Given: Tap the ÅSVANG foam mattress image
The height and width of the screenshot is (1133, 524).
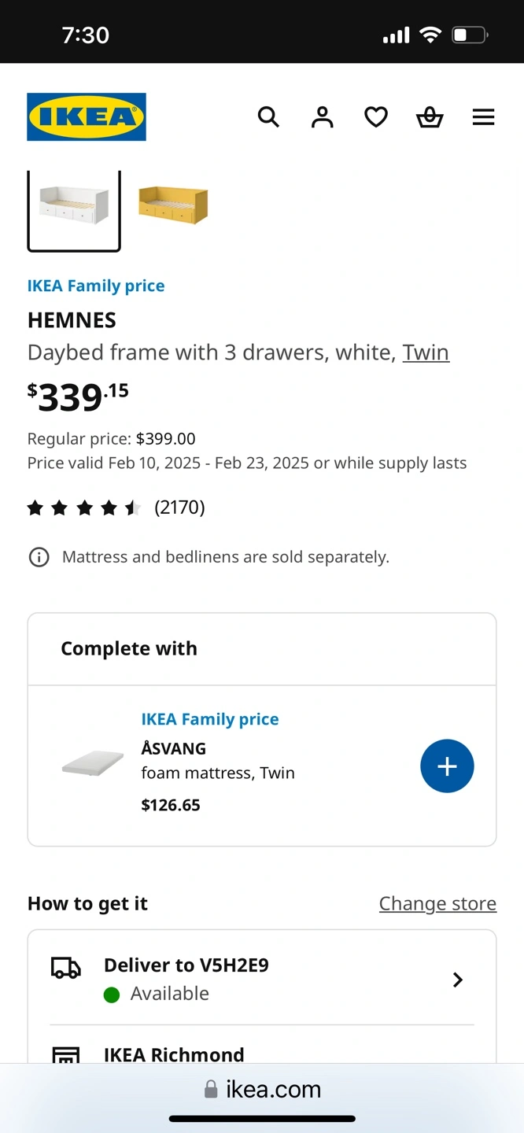Looking at the screenshot, I should pos(93,764).
